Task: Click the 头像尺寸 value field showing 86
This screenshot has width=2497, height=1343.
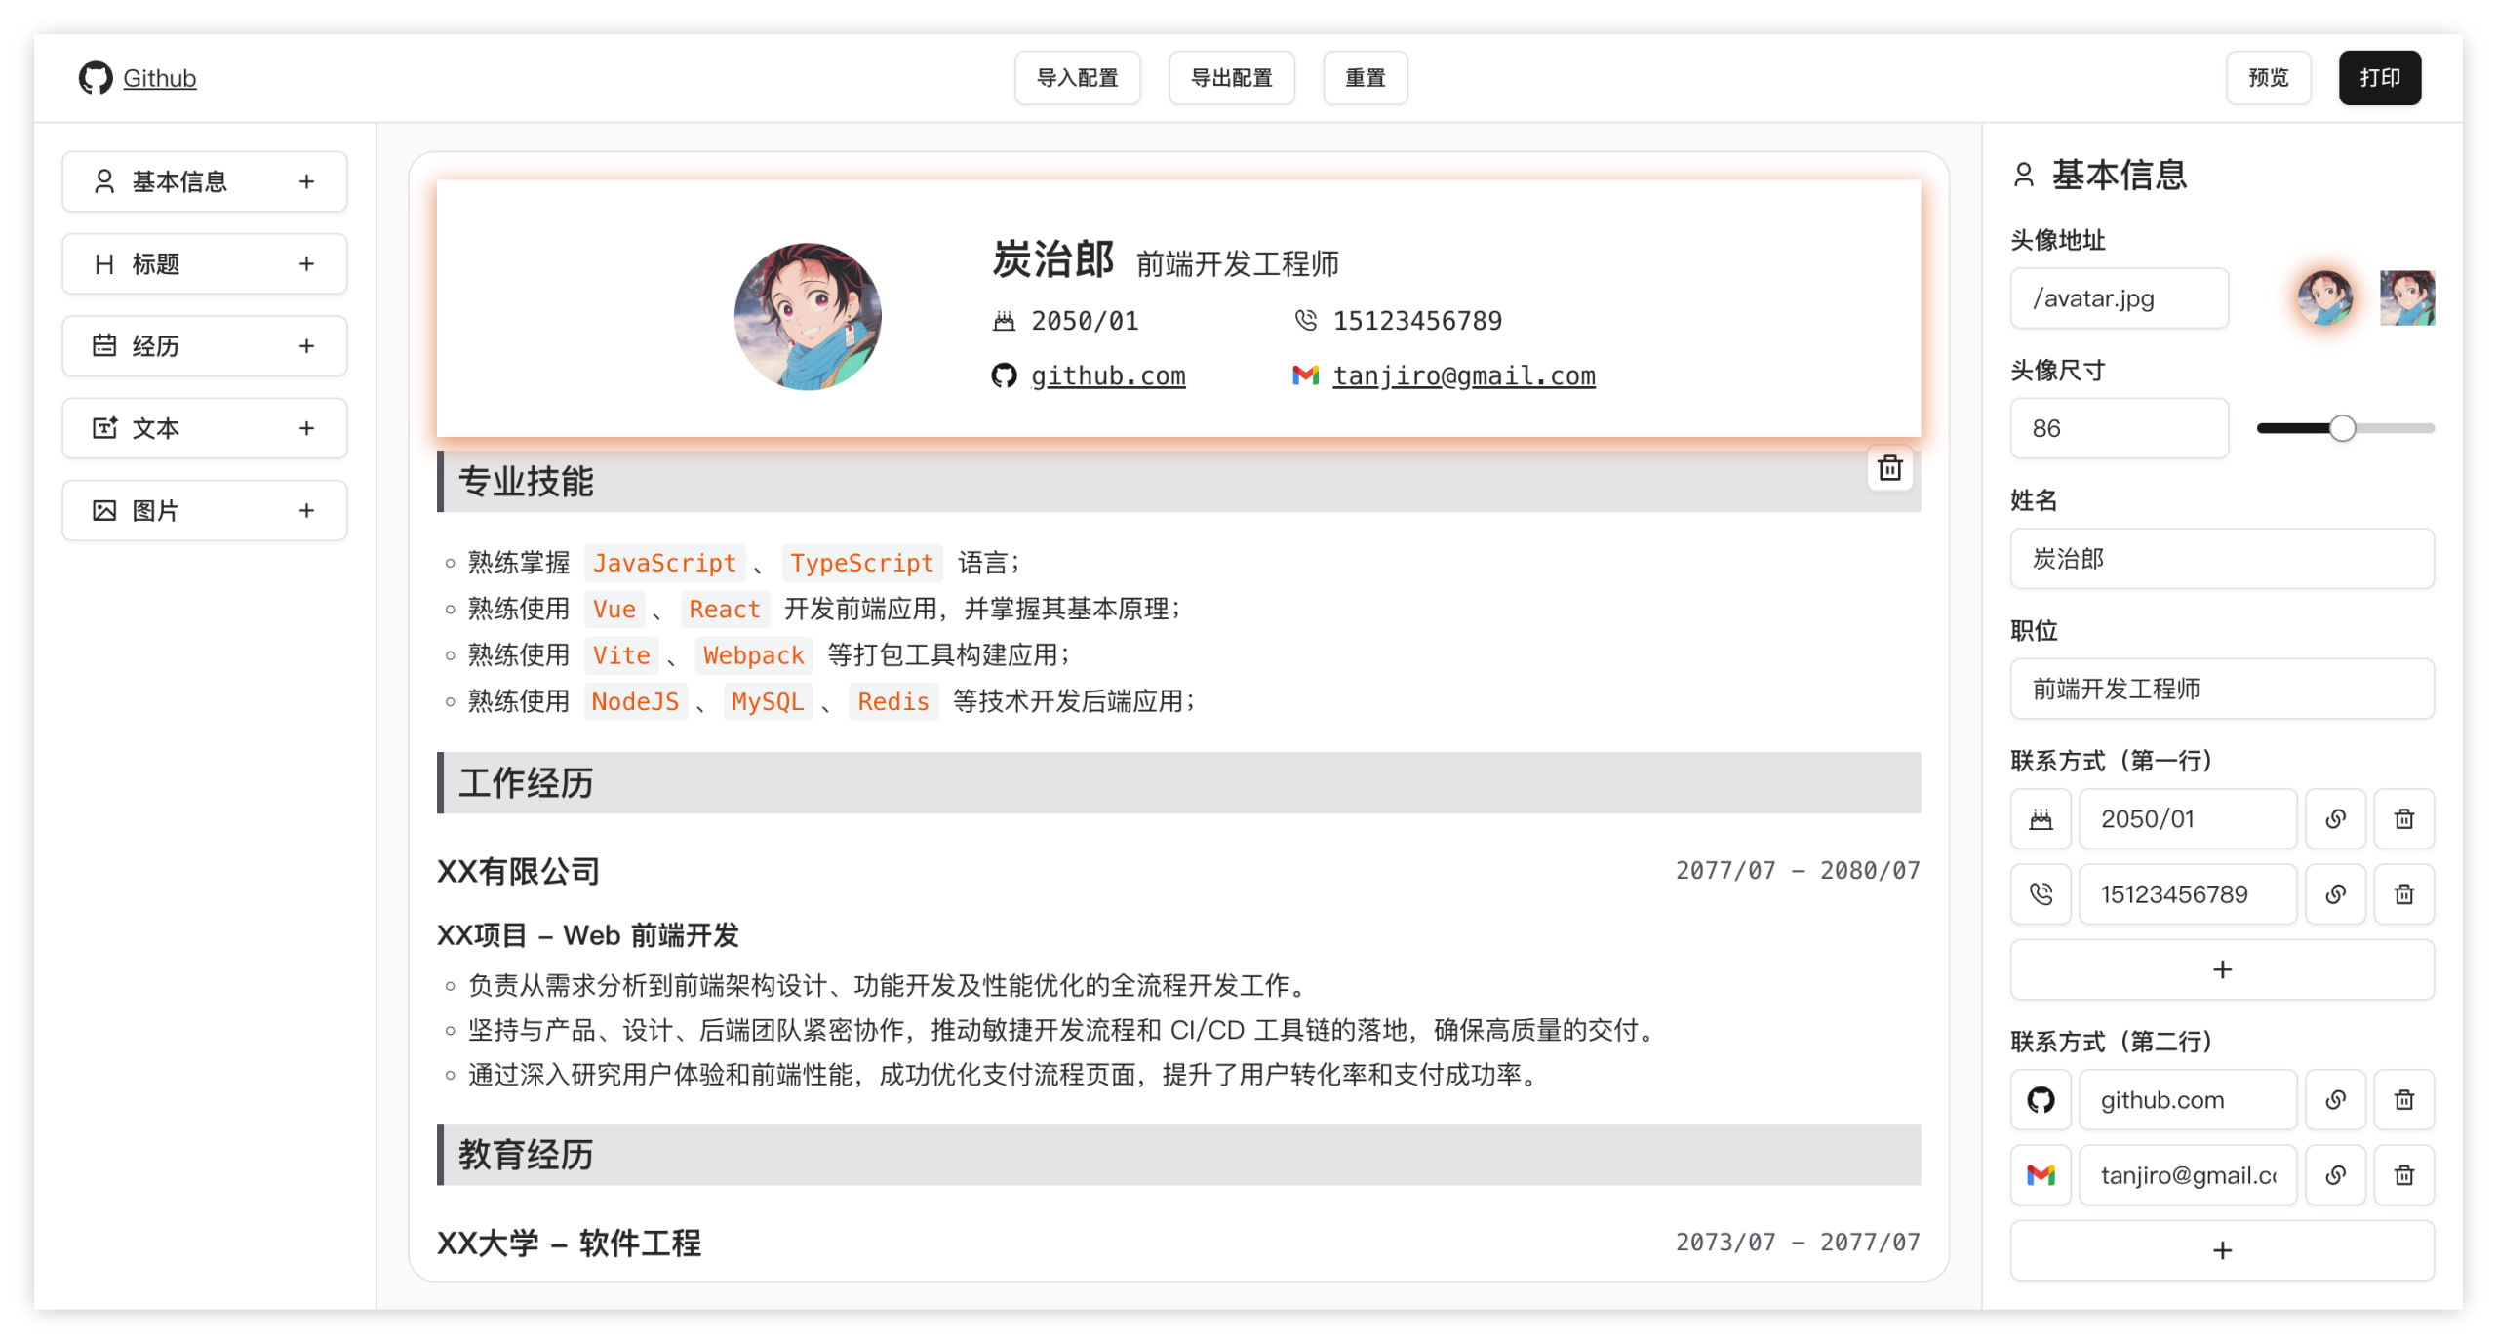Action: coord(2119,428)
